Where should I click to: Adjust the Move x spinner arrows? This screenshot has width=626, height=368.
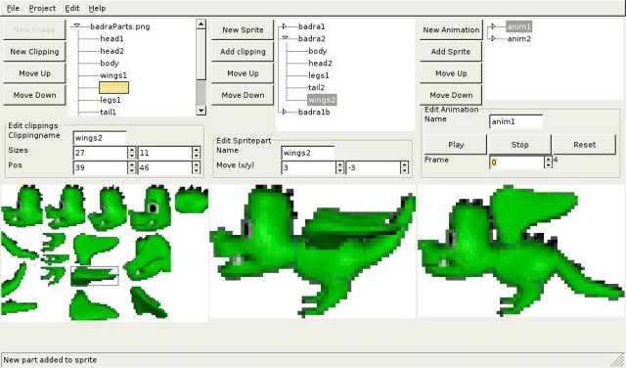click(339, 167)
